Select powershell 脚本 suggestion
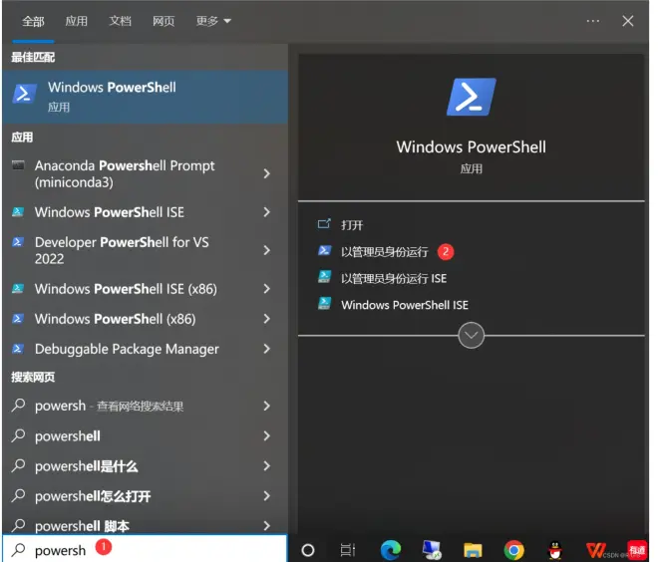The width and height of the screenshot is (658, 562). click(x=145, y=525)
